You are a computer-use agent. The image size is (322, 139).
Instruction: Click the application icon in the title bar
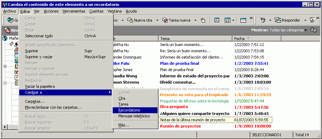pos(5,5)
